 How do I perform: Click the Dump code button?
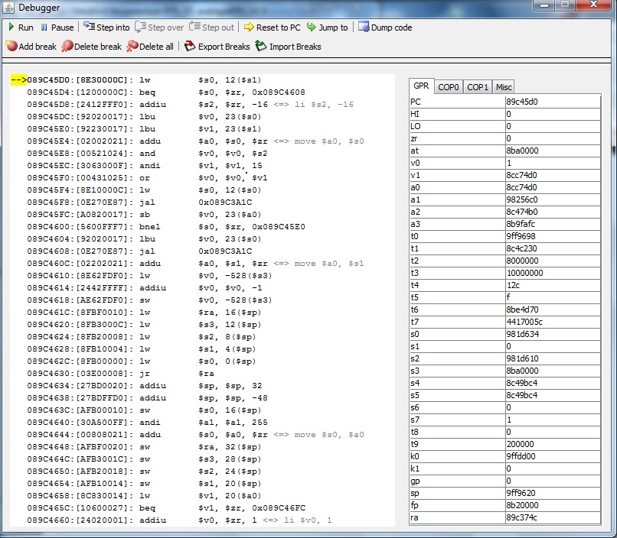click(x=385, y=28)
